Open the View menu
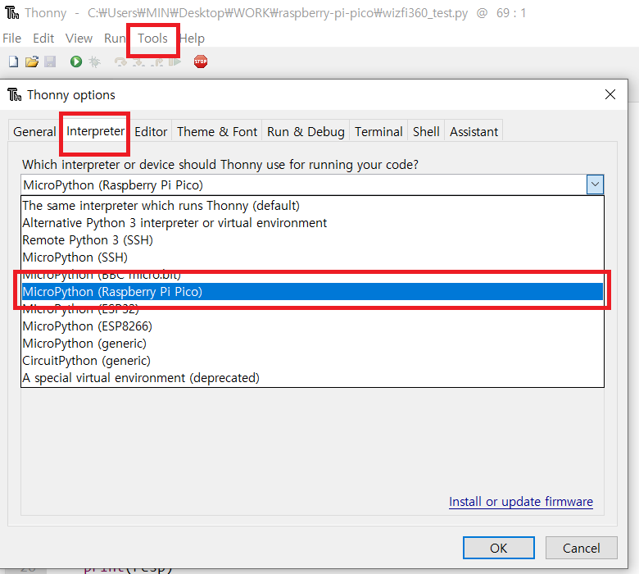The width and height of the screenshot is (639, 574). (79, 39)
